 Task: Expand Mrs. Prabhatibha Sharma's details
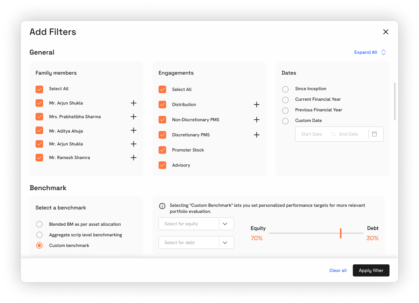coord(133,117)
